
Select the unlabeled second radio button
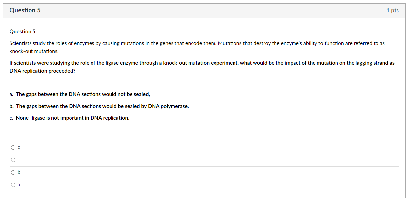13,160
